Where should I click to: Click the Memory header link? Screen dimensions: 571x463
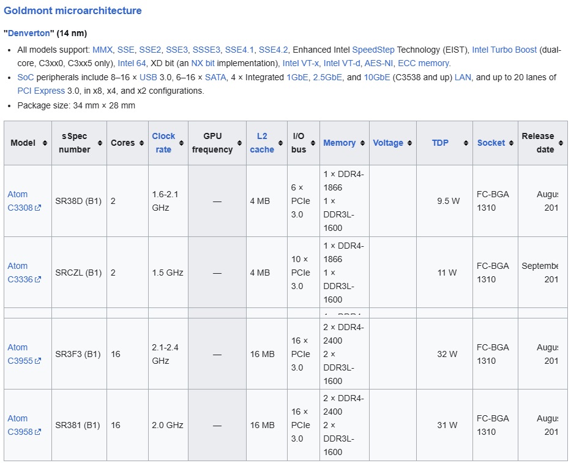pyautogui.click(x=340, y=143)
